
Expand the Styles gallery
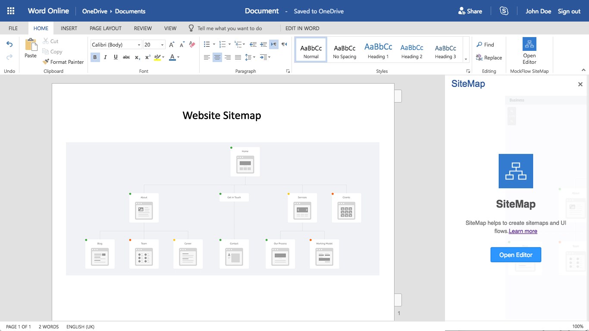[x=466, y=59]
